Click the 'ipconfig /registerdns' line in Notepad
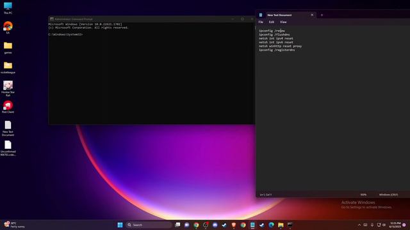The height and width of the screenshot is (230, 410). [277, 50]
